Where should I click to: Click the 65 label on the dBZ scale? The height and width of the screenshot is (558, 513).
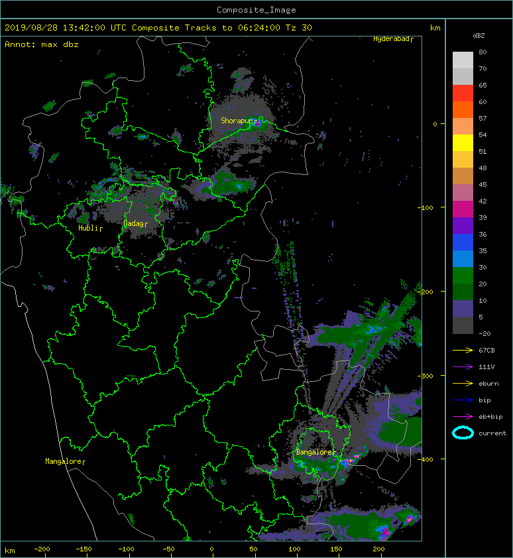483,85
